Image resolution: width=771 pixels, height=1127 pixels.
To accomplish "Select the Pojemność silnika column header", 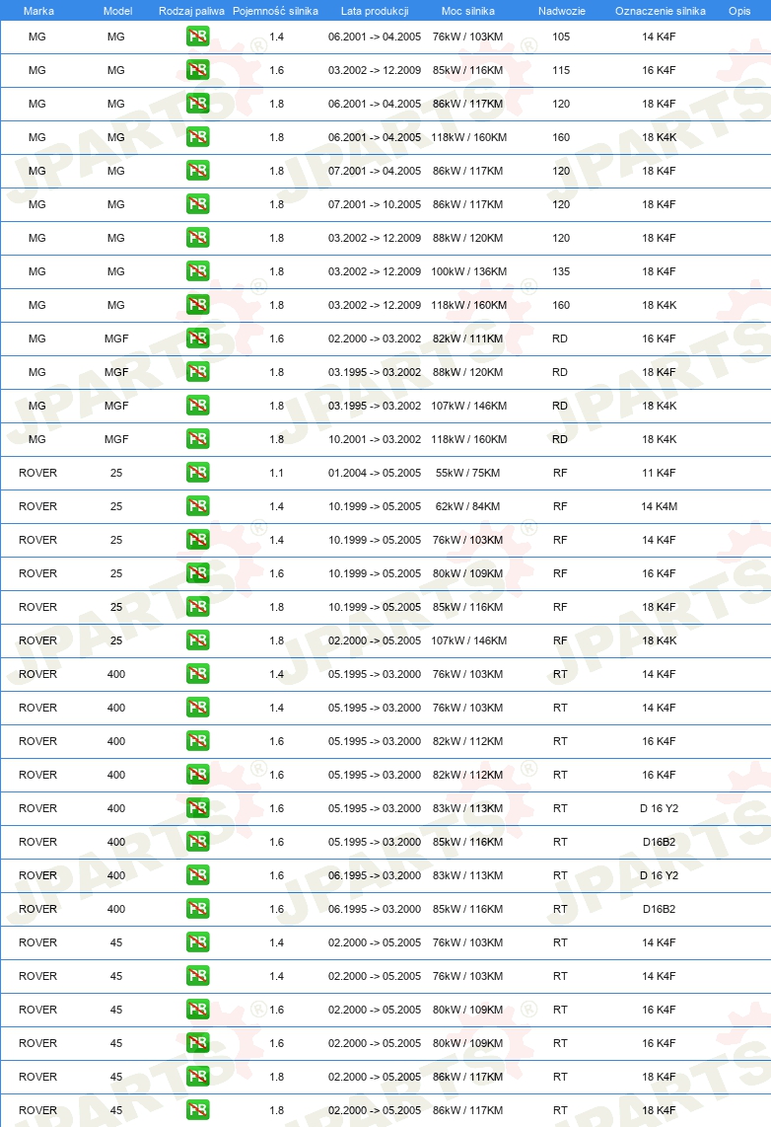I will 276,11.
